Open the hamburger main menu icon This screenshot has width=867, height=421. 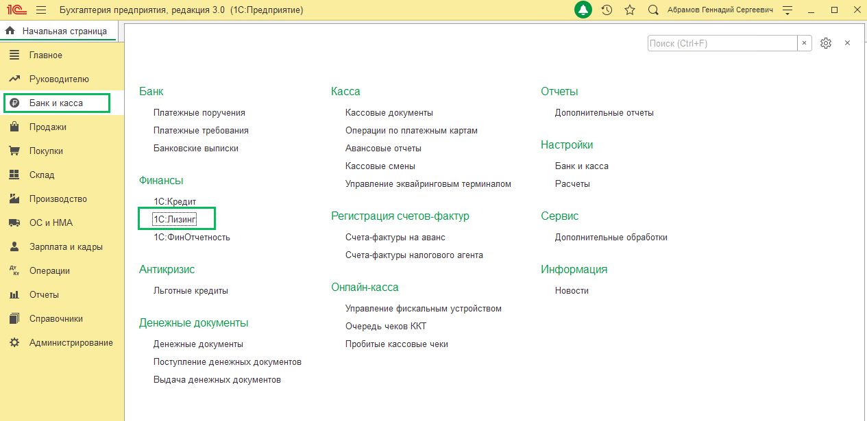[41, 10]
